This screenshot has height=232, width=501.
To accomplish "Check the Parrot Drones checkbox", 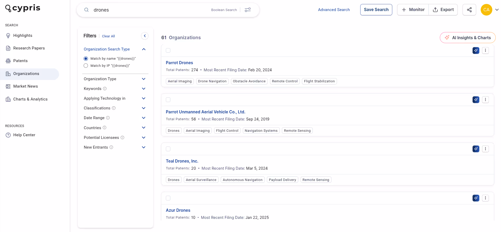I will (168, 51).
